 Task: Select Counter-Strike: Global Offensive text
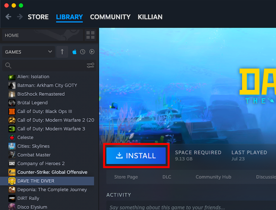tap(52, 172)
